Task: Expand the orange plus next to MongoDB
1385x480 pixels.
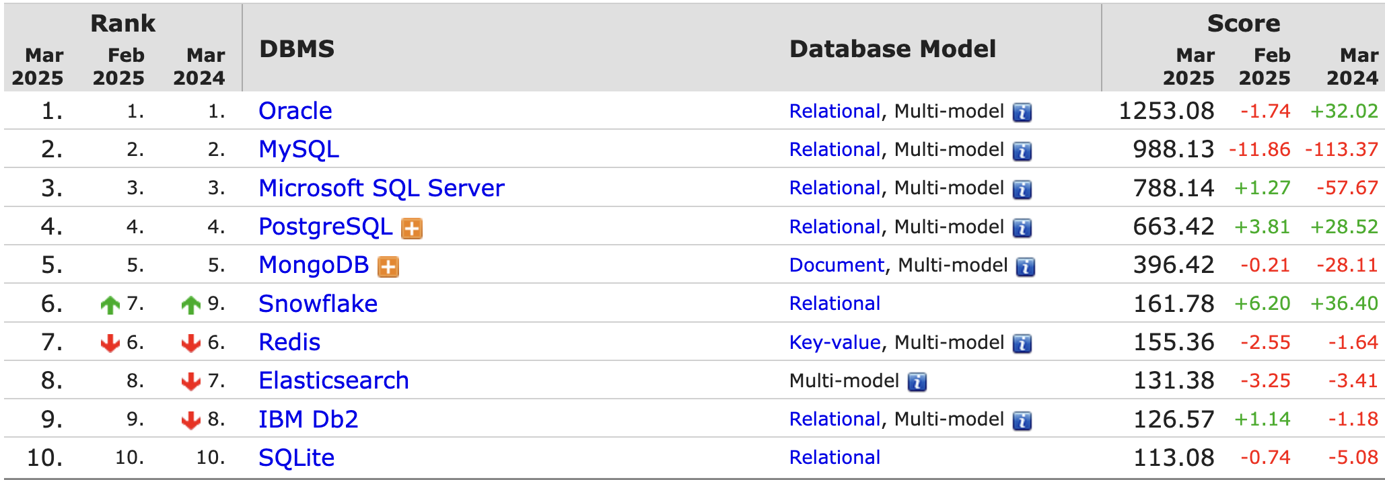Action: tap(388, 267)
